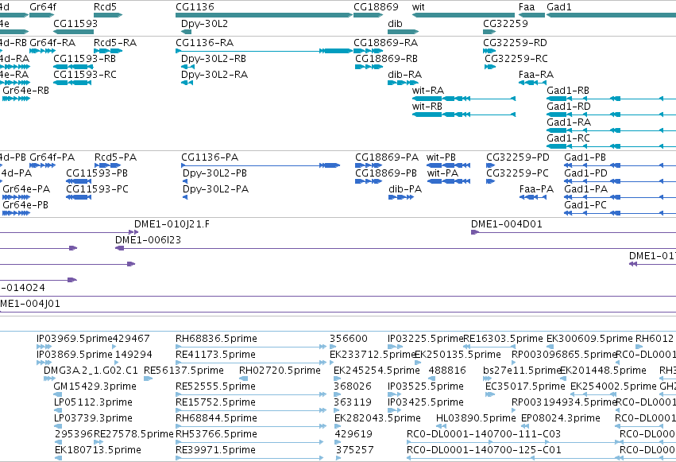Select protein Gad1-PB label
The height and width of the screenshot is (462, 676).
point(585,157)
